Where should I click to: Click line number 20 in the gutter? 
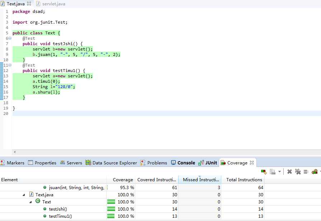[6, 114]
